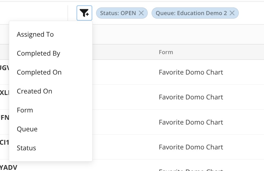The width and height of the screenshot is (264, 171).
Task: Open fourth row's Favorite Domo Chart form
Action: [191, 147]
